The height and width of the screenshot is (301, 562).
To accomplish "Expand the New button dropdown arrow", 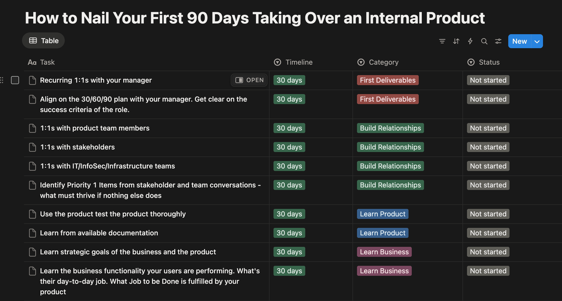I will pos(537,41).
